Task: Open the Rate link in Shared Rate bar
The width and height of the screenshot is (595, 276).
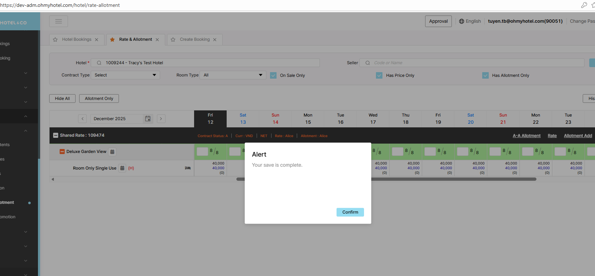Action: (x=552, y=136)
